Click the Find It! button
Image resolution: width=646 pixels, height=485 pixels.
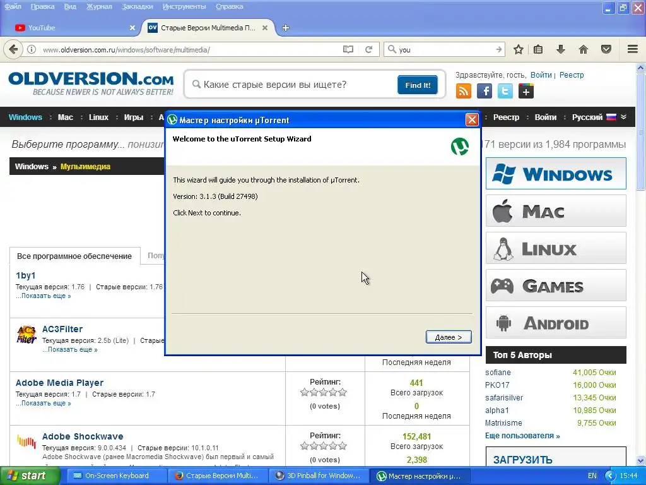tap(418, 85)
